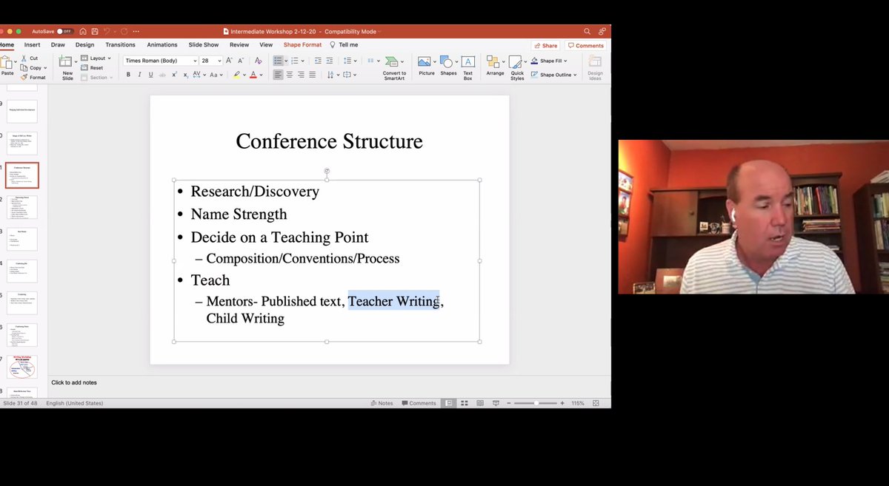
Task: Start Slide Show from status bar
Action: 496,403
